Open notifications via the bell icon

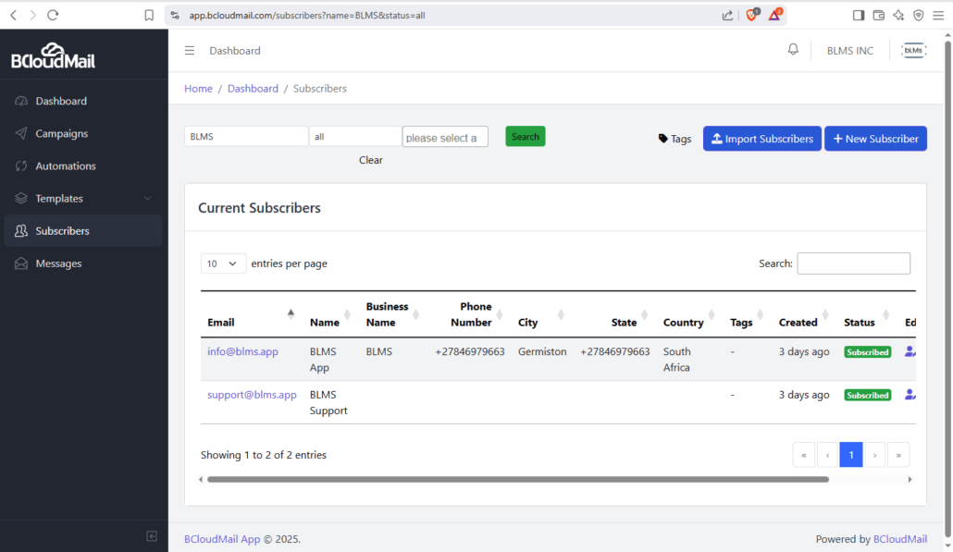pyautogui.click(x=793, y=49)
